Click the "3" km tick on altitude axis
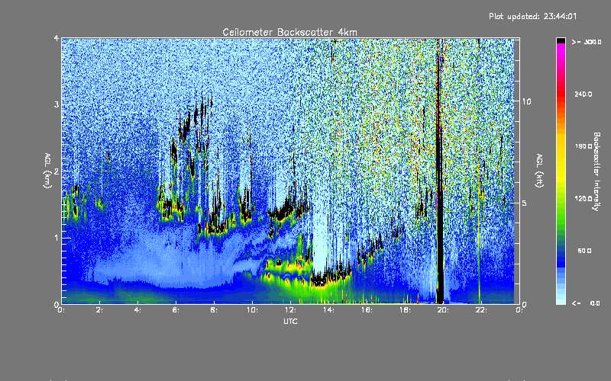611x381 pixels. pos(57,104)
